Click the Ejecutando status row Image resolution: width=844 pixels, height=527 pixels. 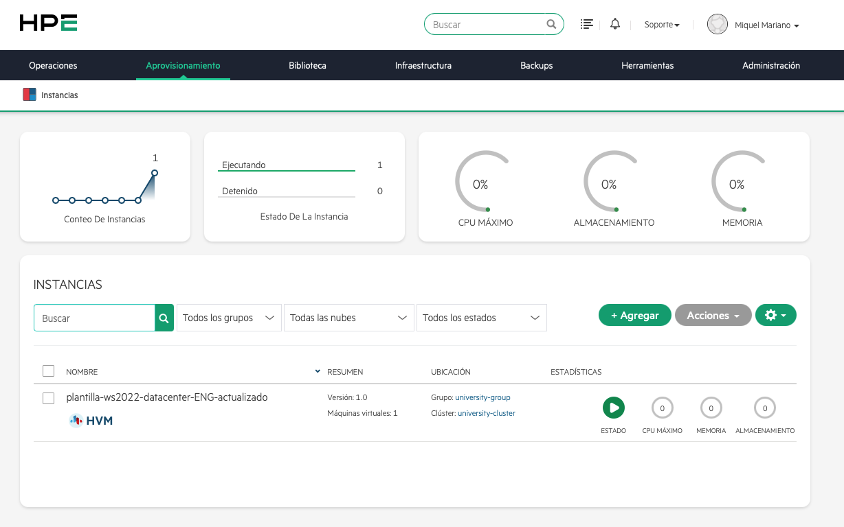coord(300,165)
